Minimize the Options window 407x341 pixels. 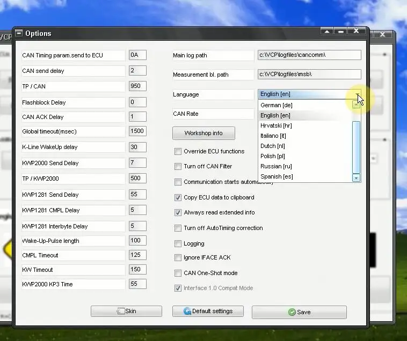(x=341, y=32)
